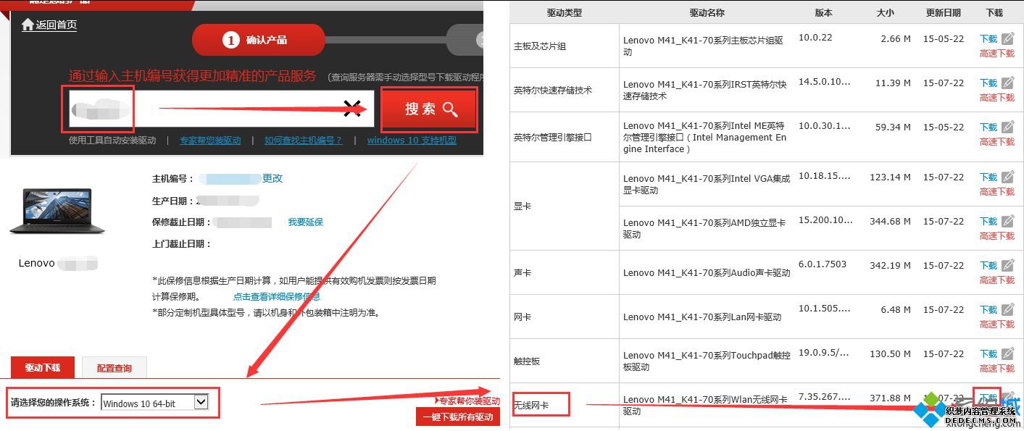
Task: Clear the host number field with the X icon
Action: click(352, 109)
